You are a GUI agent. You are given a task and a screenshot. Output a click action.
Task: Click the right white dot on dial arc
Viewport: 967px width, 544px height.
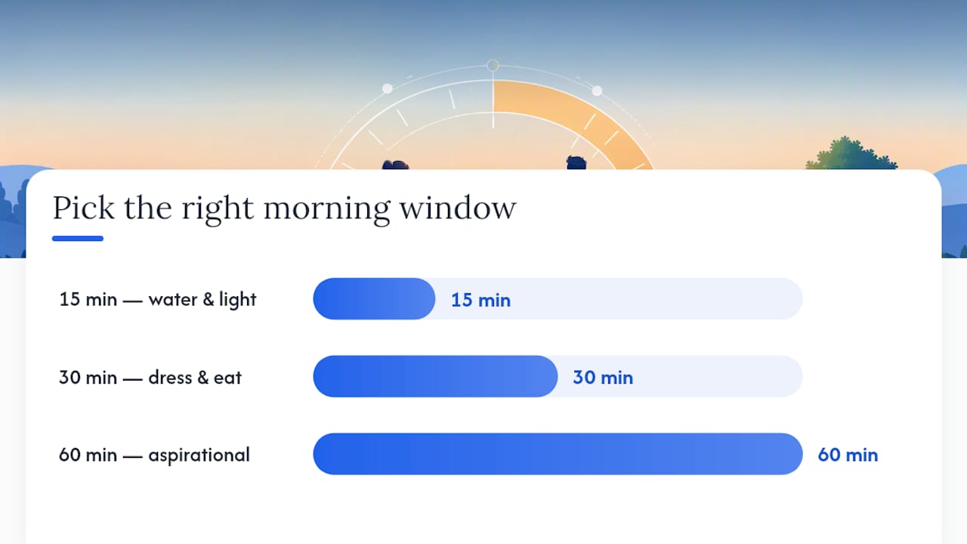click(597, 91)
